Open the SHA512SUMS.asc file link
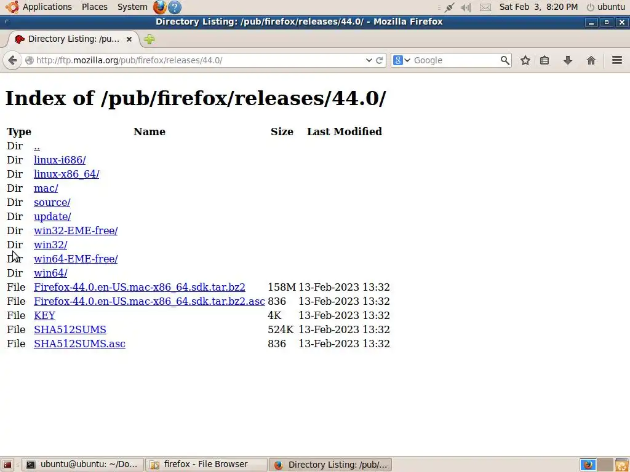Screen dimensions: 630x472 coord(79,344)
